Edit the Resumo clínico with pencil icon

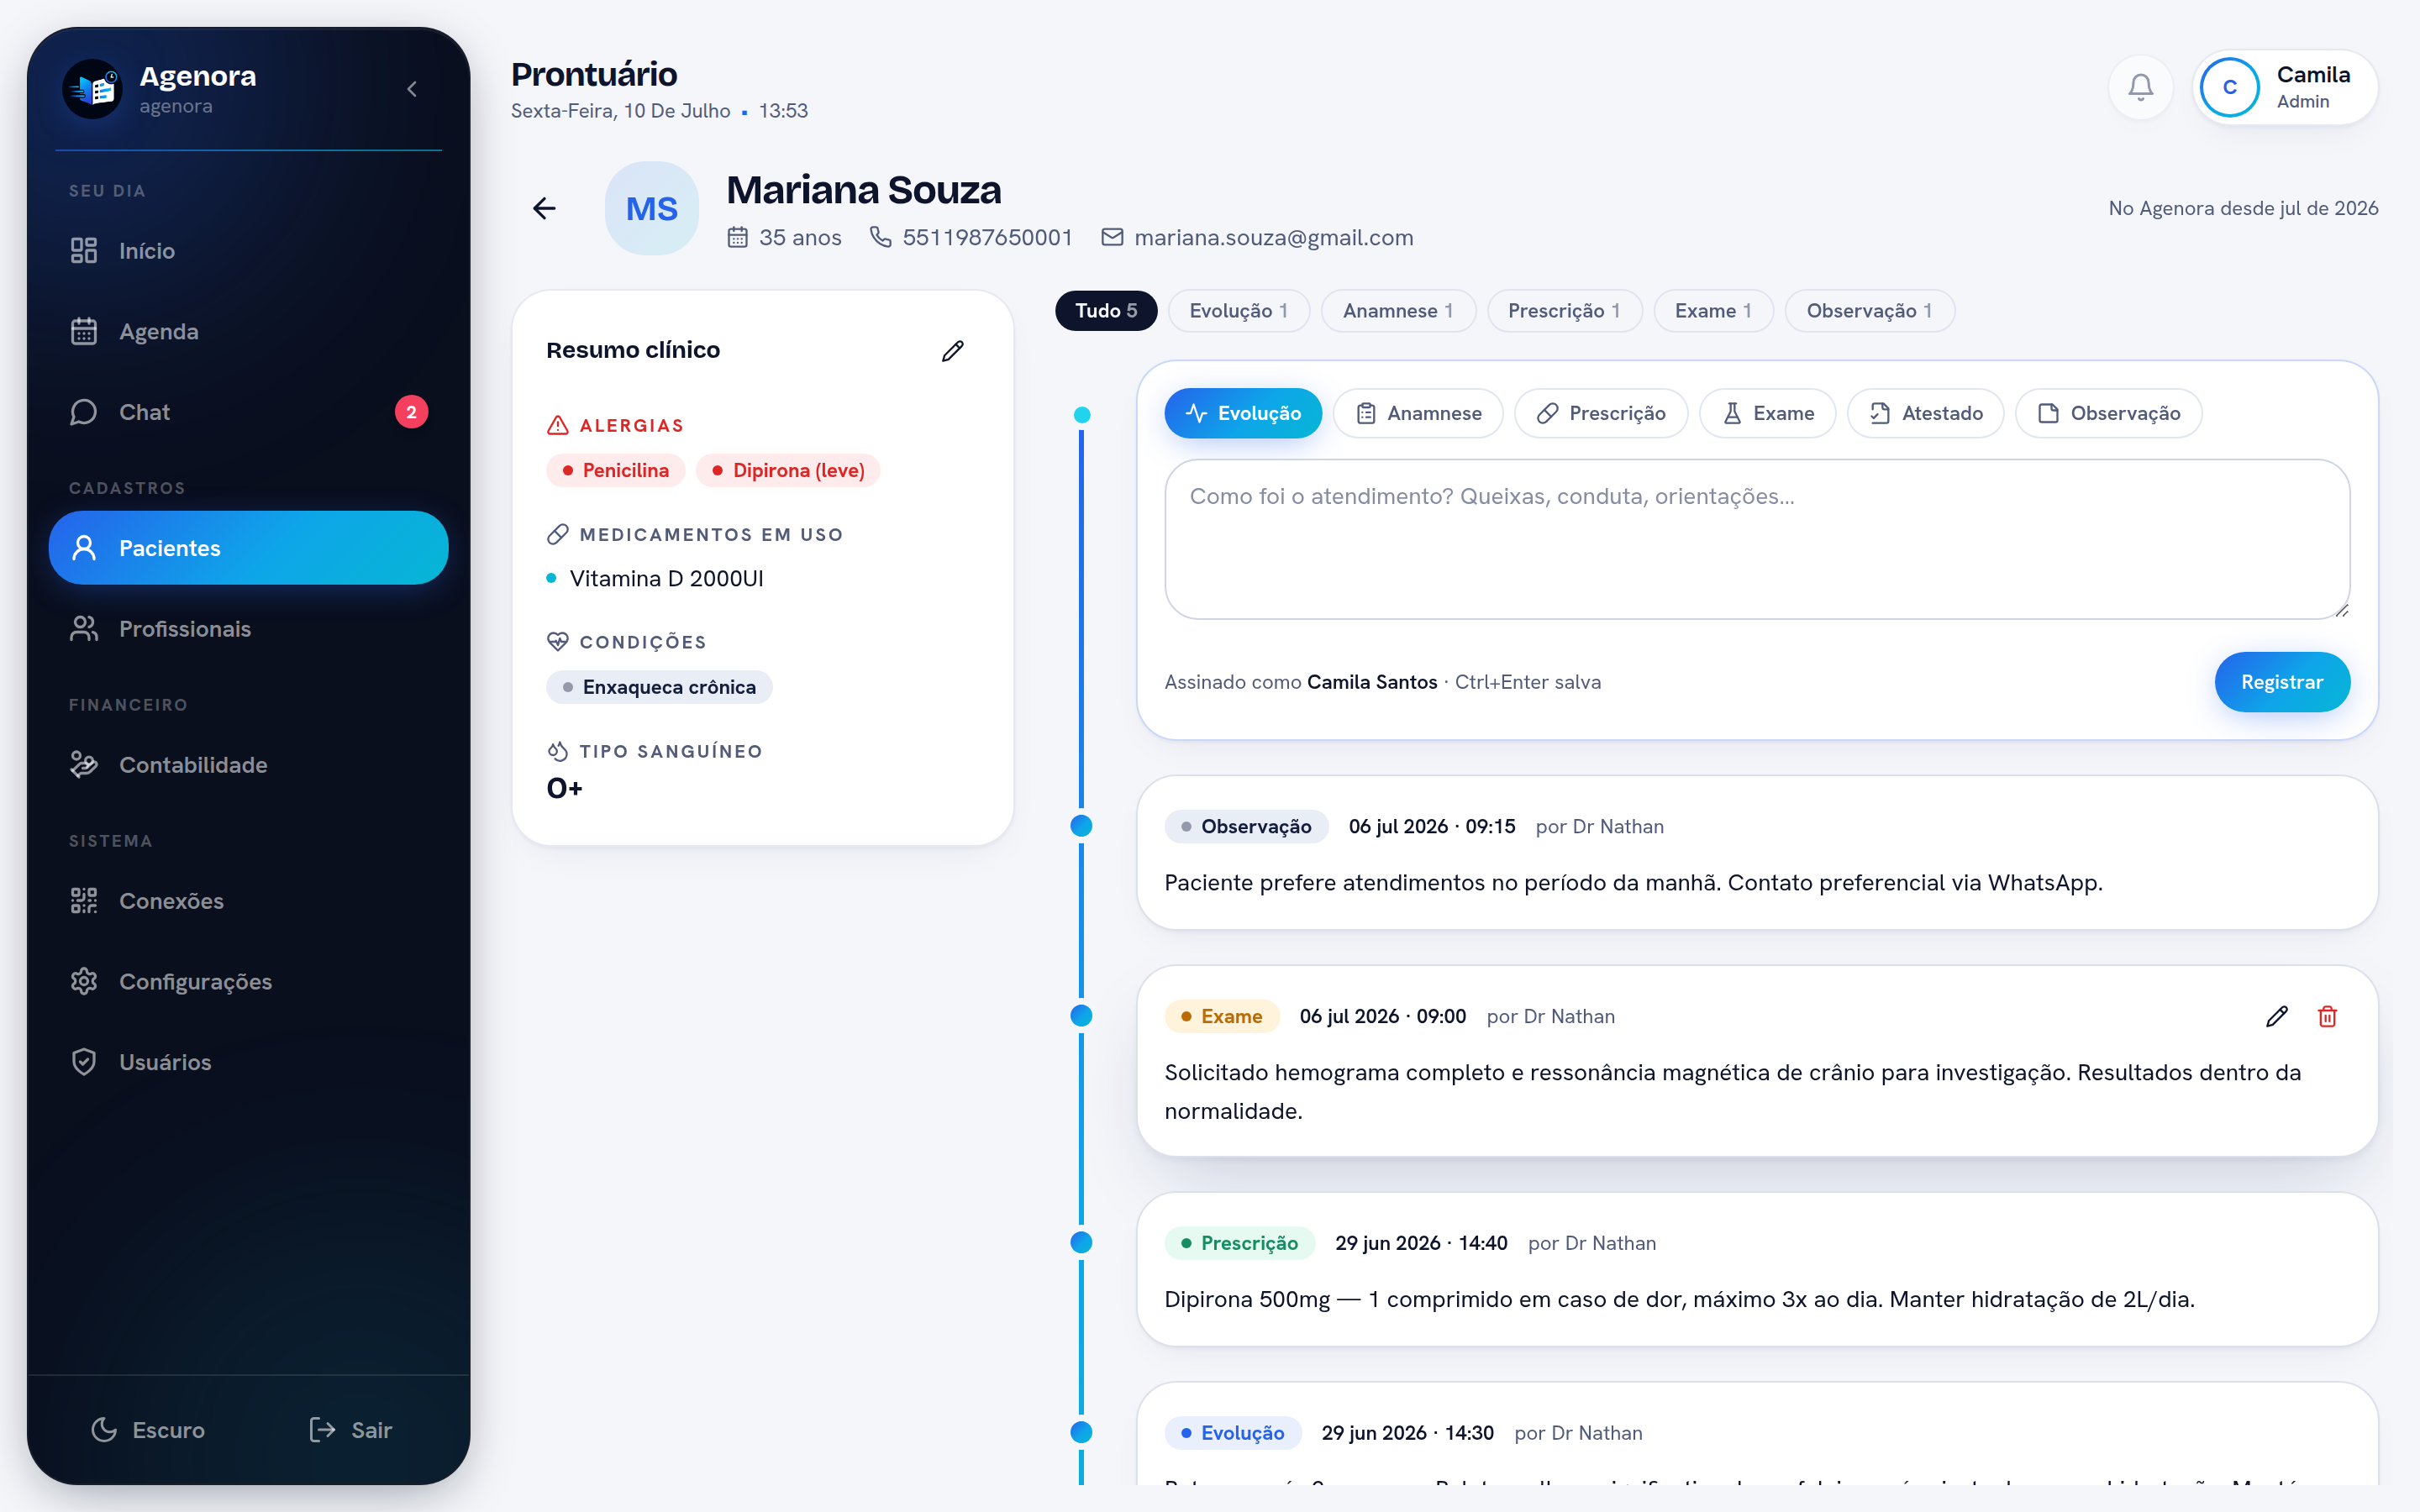tap(952, 351)
